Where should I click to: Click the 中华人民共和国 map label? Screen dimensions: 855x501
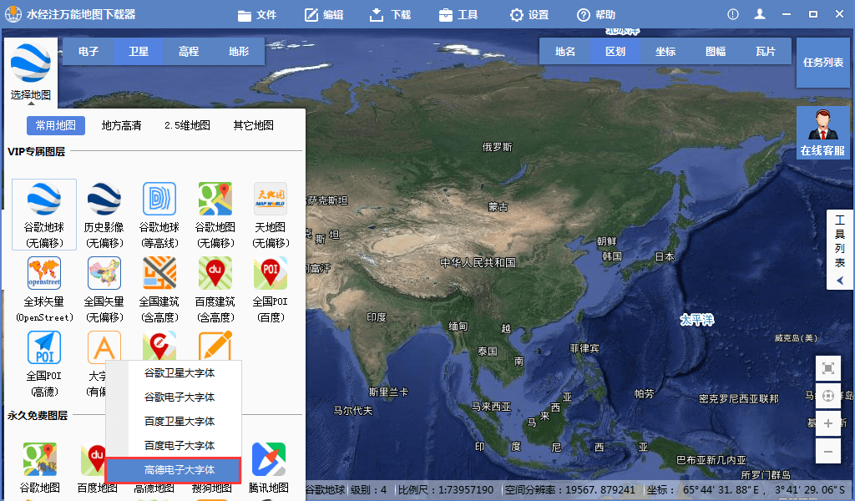click(x=478, y=263)
